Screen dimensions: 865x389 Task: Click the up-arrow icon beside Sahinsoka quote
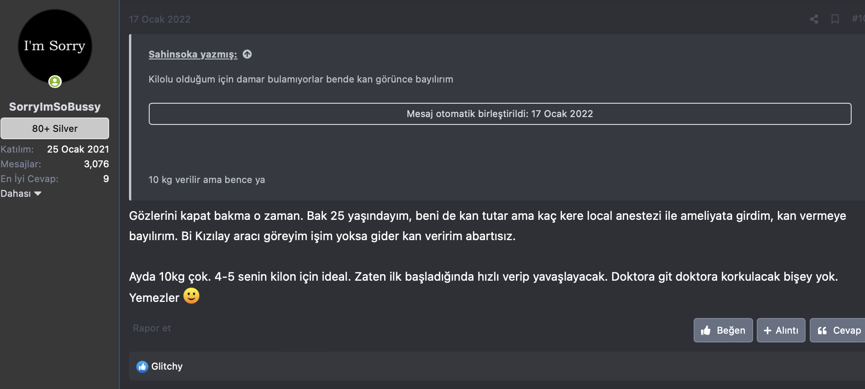[x=247, y=54]
